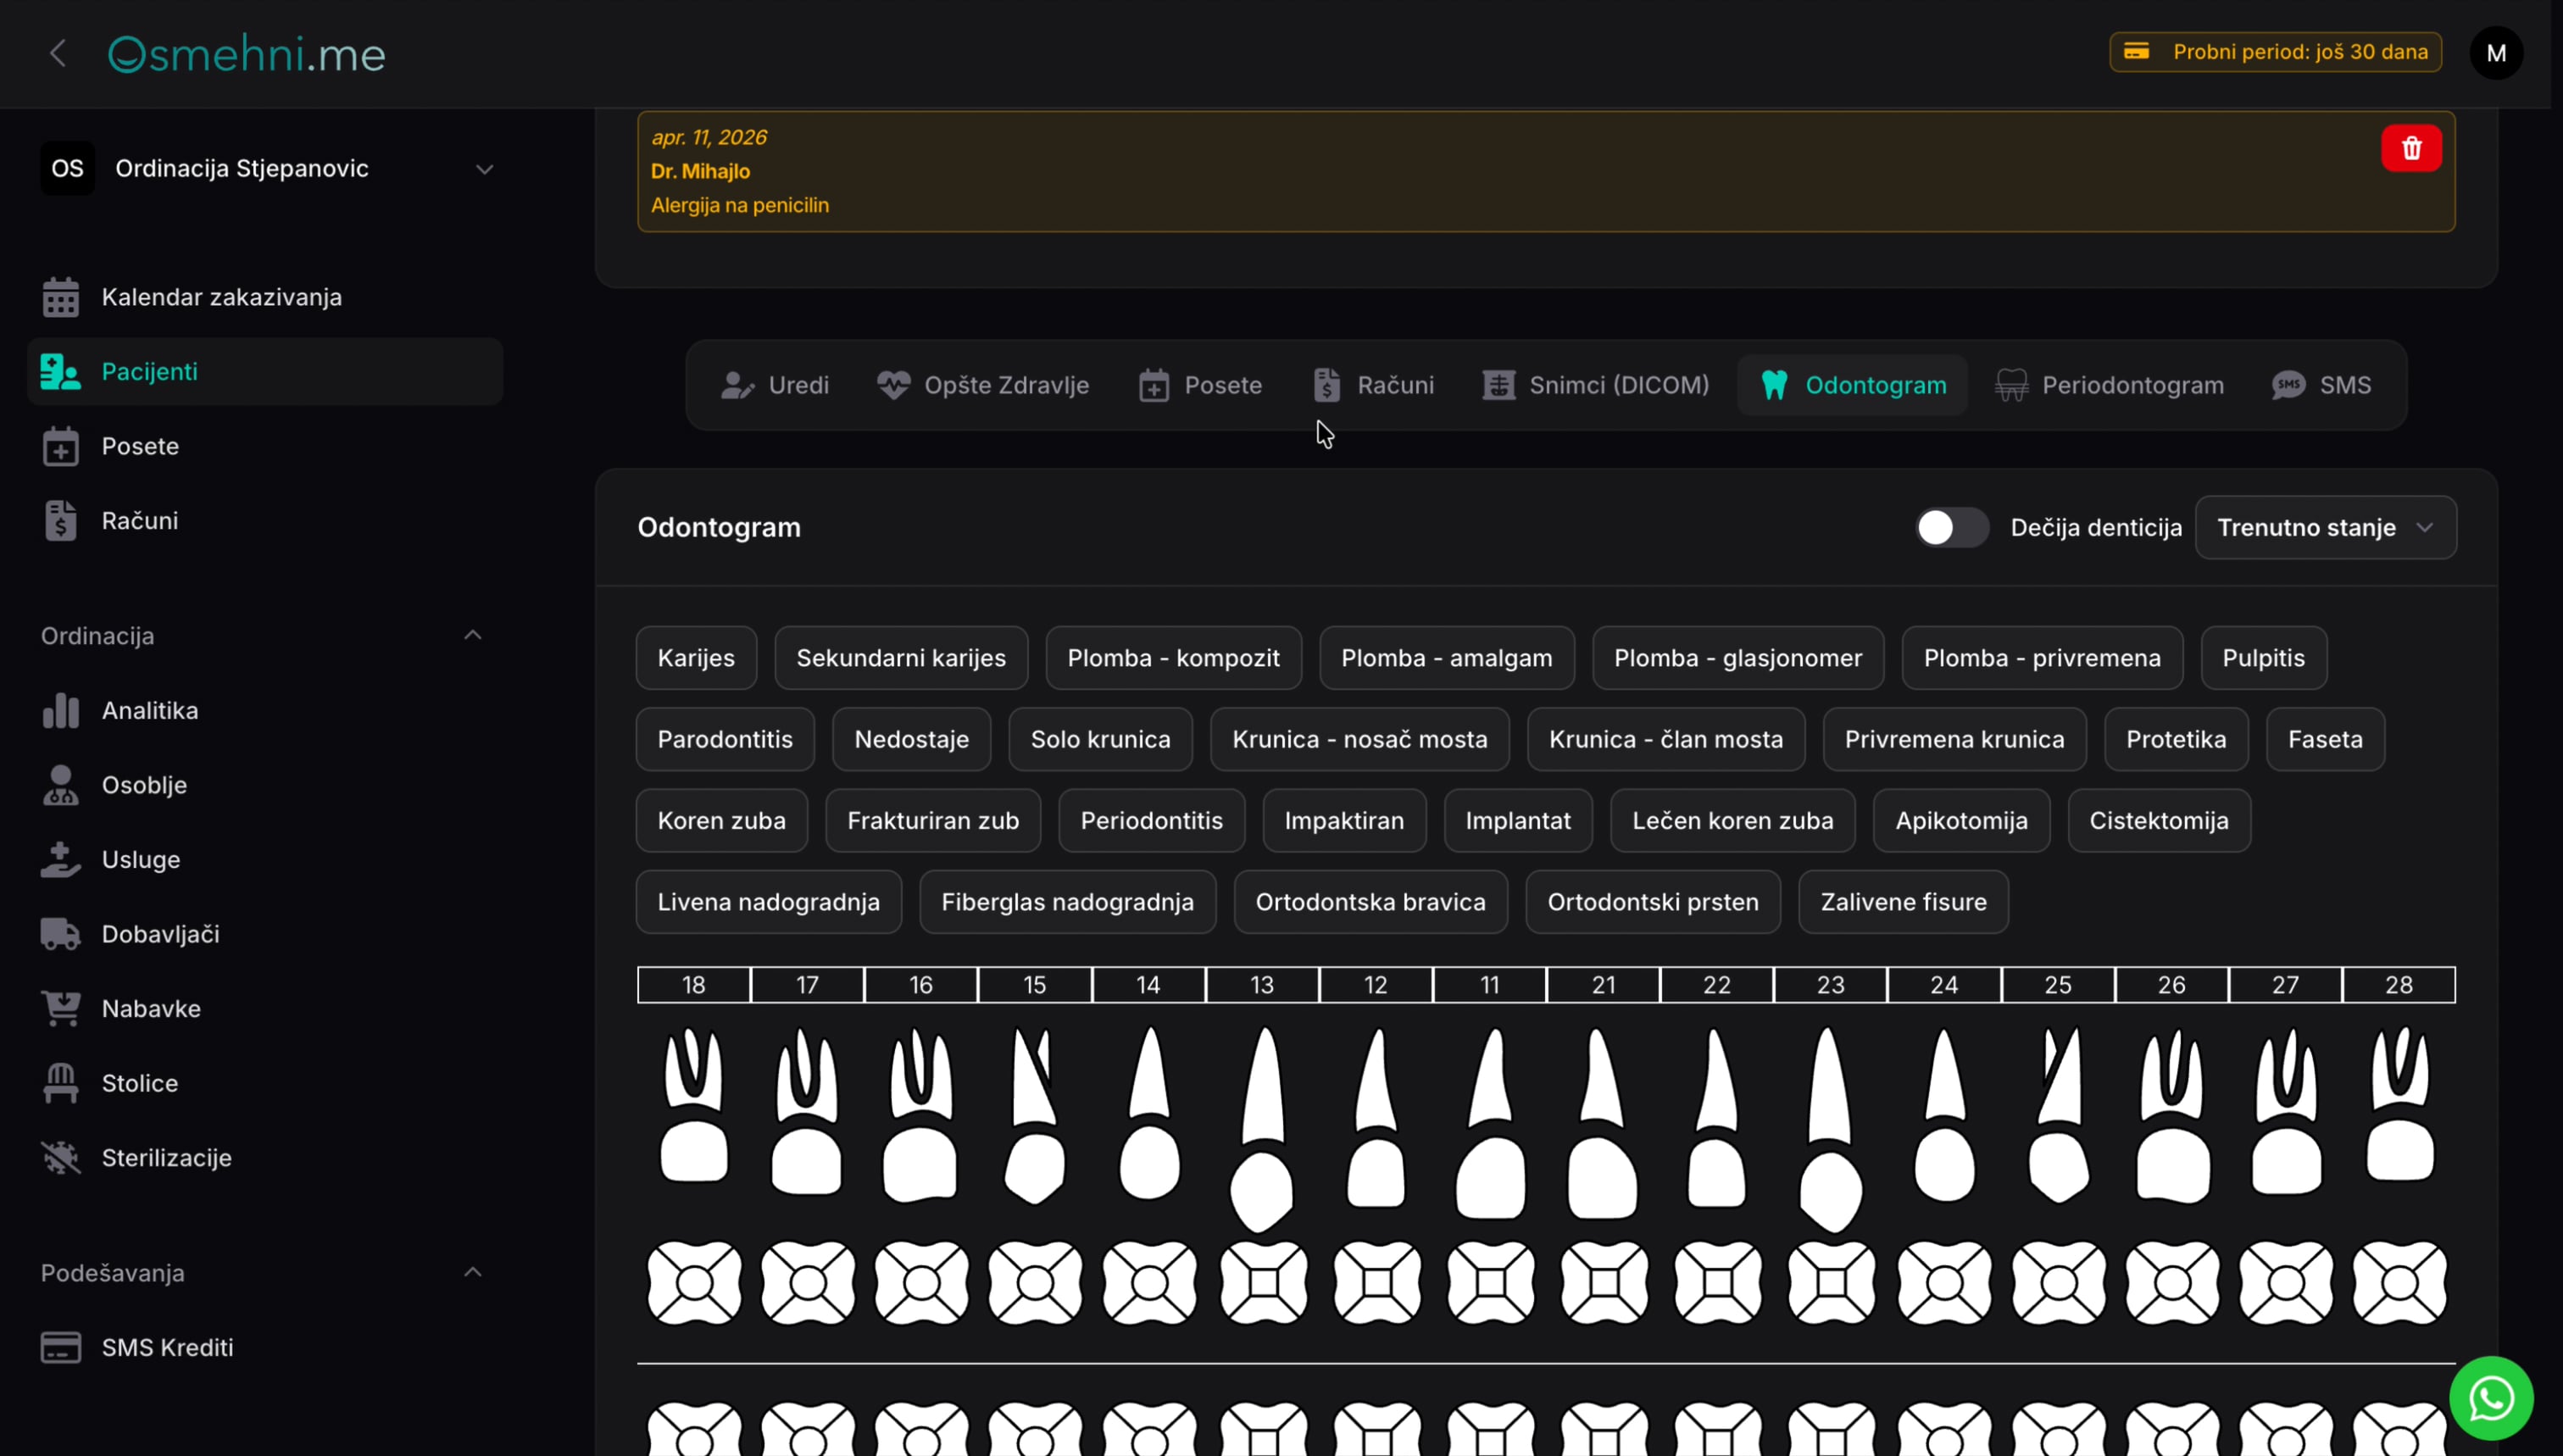Screen dimensions: 2563x1456
Task: Open Računi in the sidebar
Action: (265, 521)
